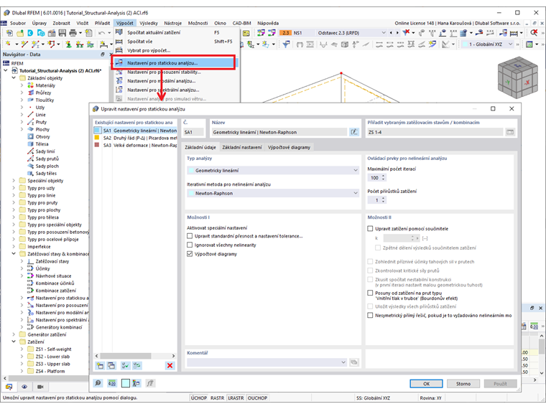Click the results filter icon with red X
Viewport: 546px width, 409px height.
pos(406,33)
